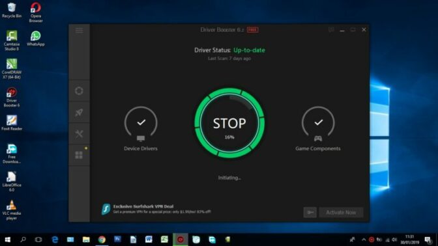Select the Scan circle icon in sidebar
Viewport: 438px width, 246px height.
click(79, 91)
